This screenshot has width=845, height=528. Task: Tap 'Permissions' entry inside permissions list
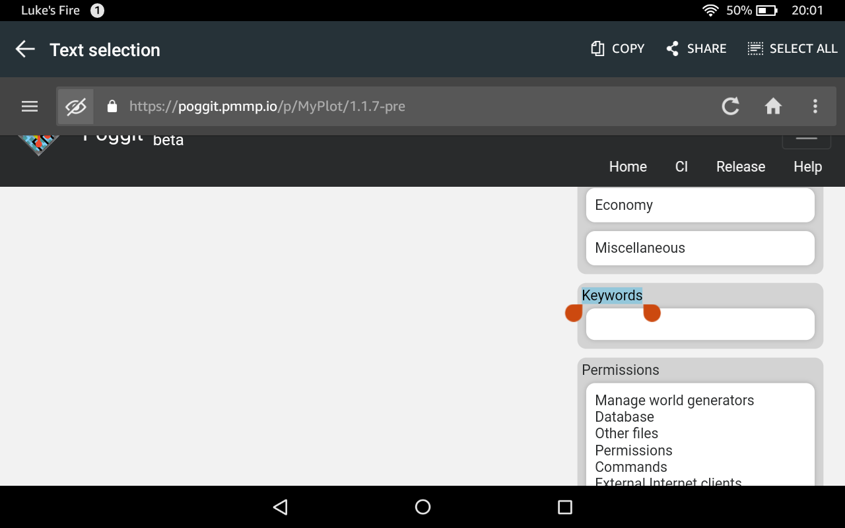pos(634,451)
